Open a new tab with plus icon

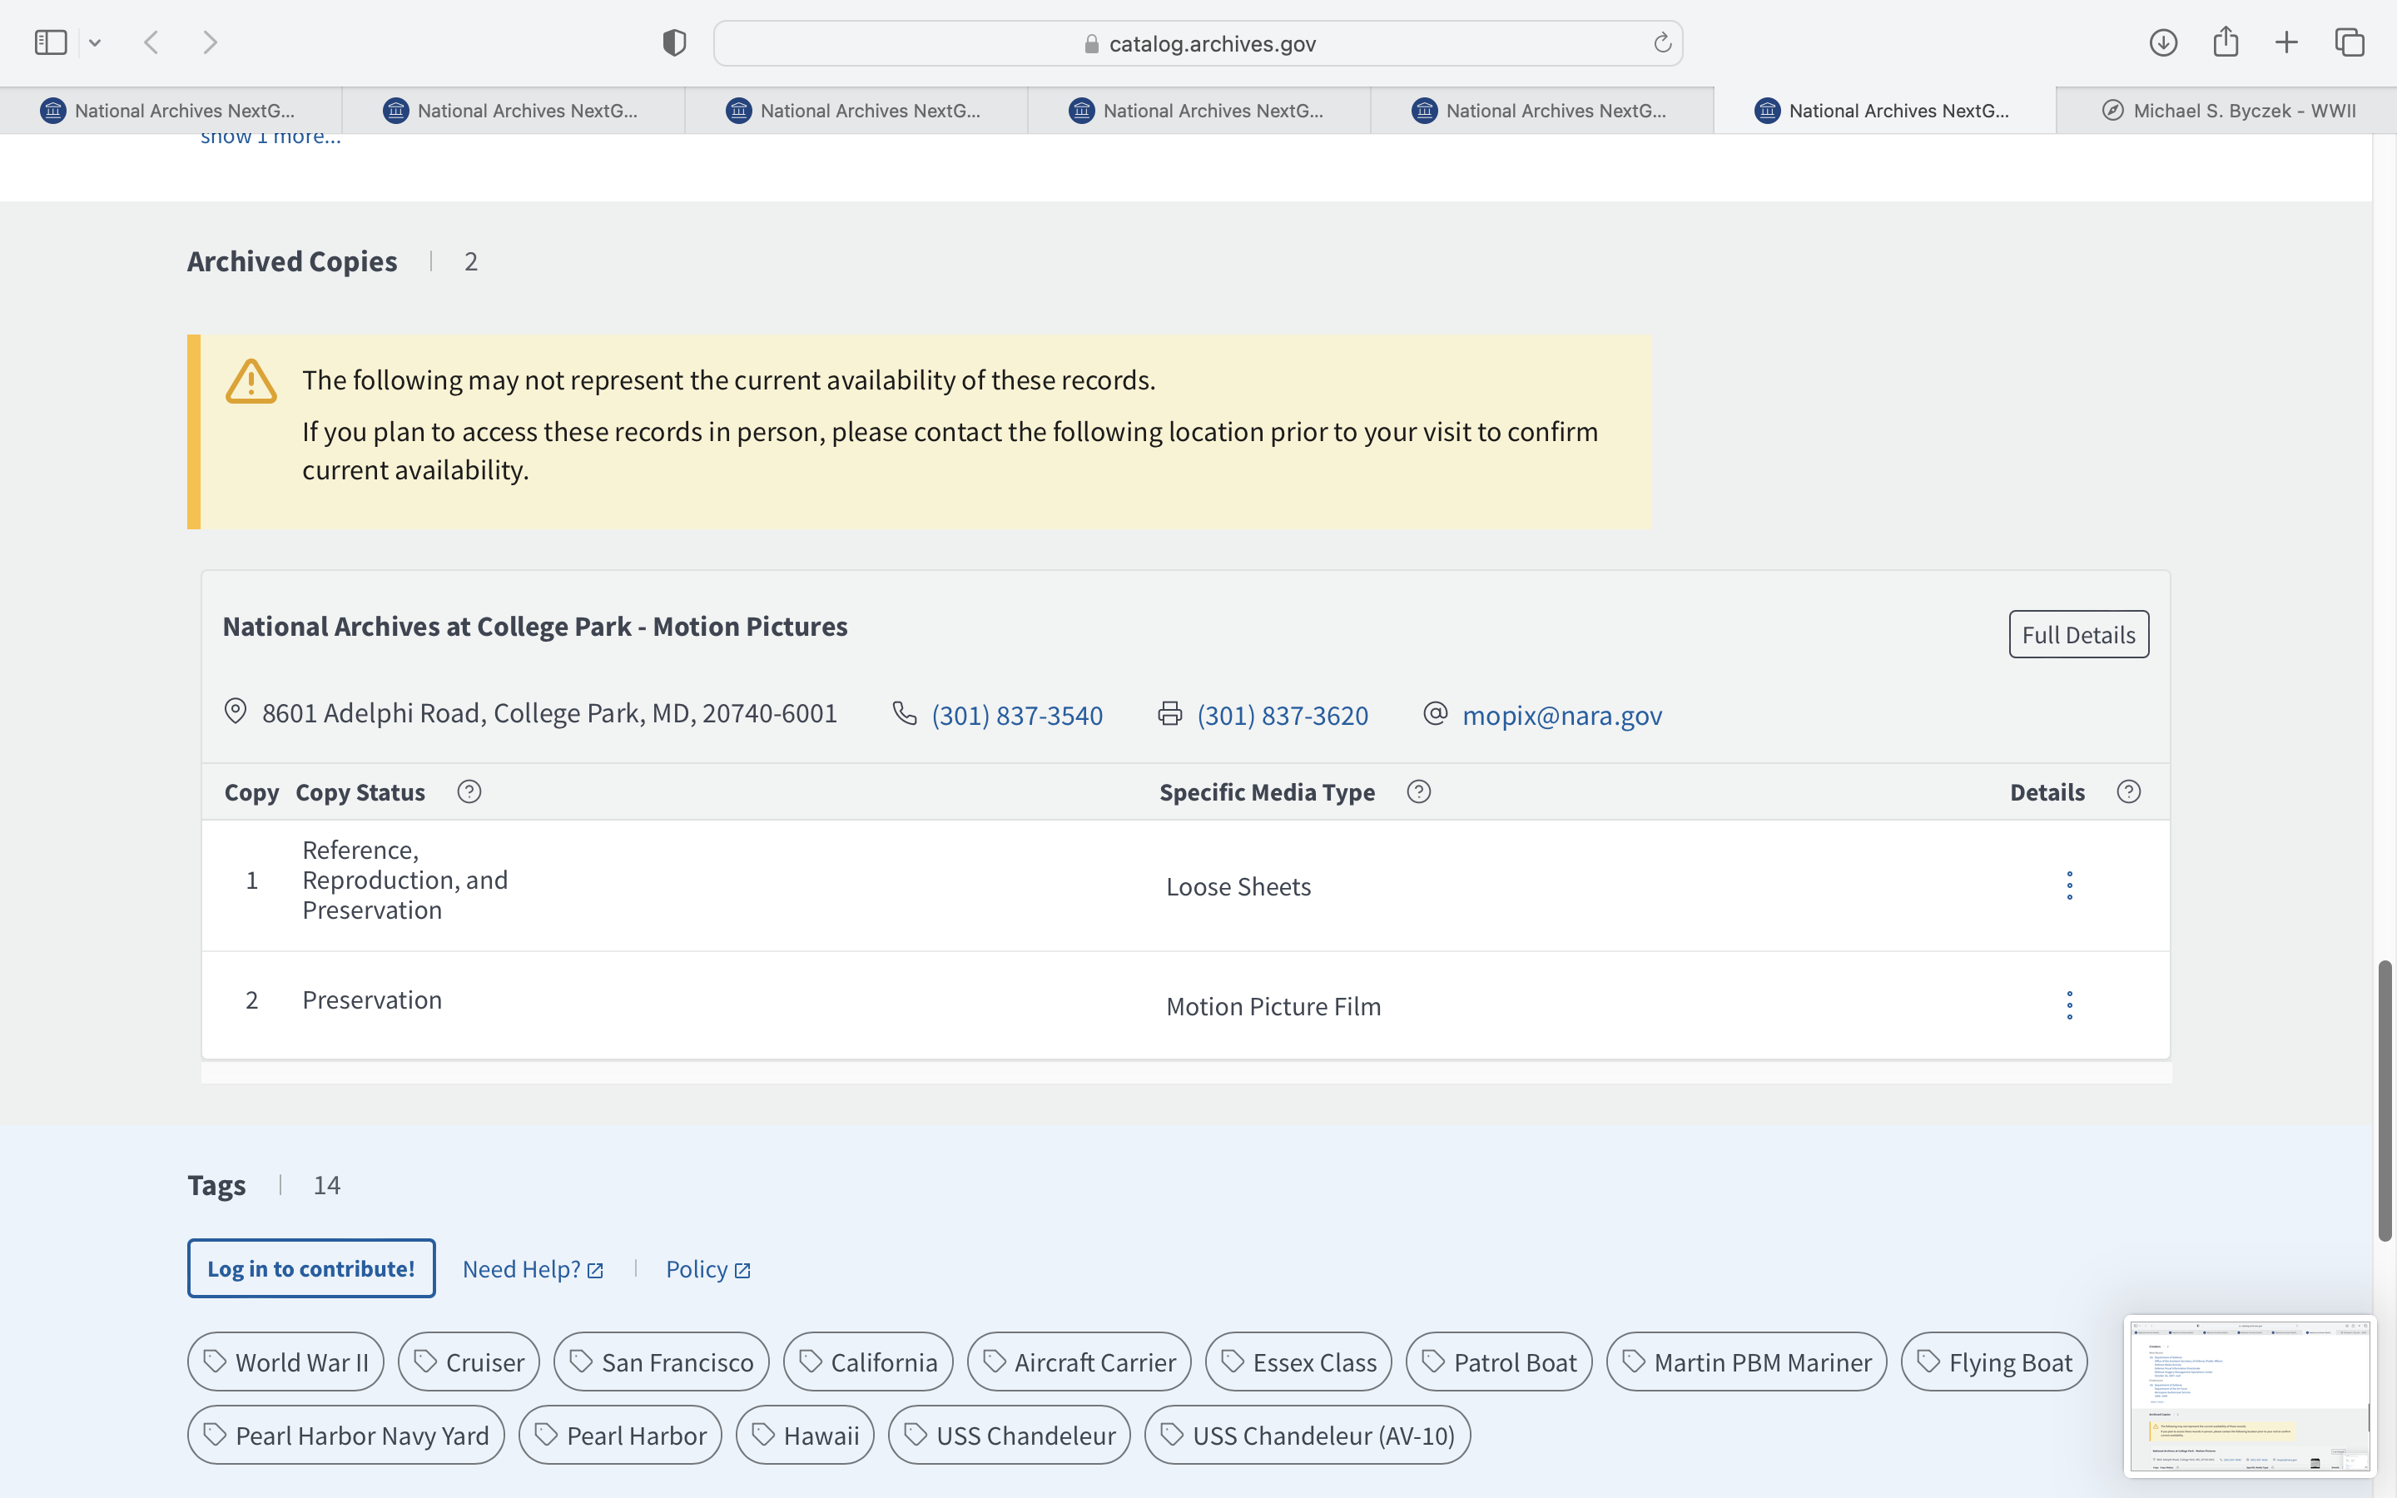click(2286, 42)
